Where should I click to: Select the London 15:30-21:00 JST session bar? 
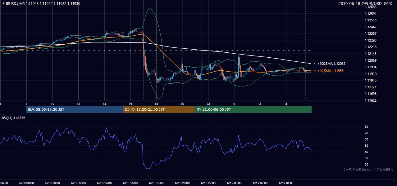point(159,109)
